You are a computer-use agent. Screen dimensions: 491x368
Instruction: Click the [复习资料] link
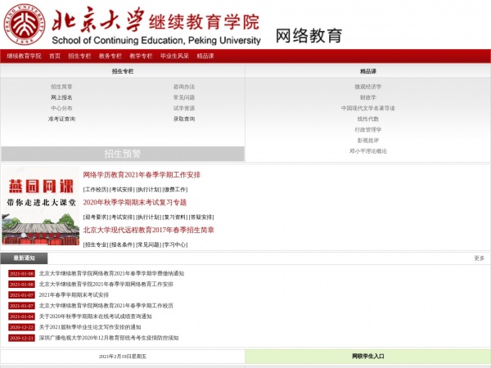tap(175, 218)
